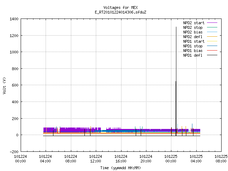Click the 200 y-axis tick label
This screenshot has width=228, height=171.
click(15, 119)
